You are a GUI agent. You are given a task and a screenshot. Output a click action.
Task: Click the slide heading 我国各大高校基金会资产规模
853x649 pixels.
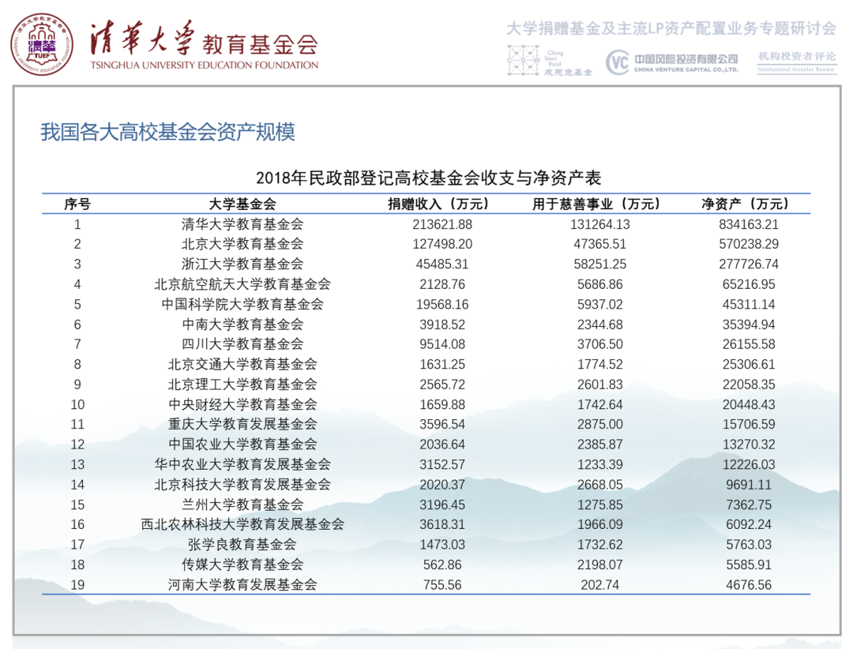pos(167,132)
